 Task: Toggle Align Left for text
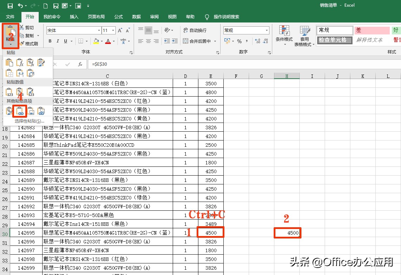[x=141, y=41]
